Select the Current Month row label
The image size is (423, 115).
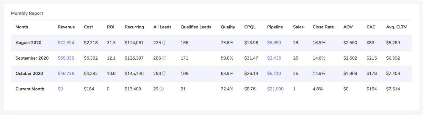click(x=30, y=89)
